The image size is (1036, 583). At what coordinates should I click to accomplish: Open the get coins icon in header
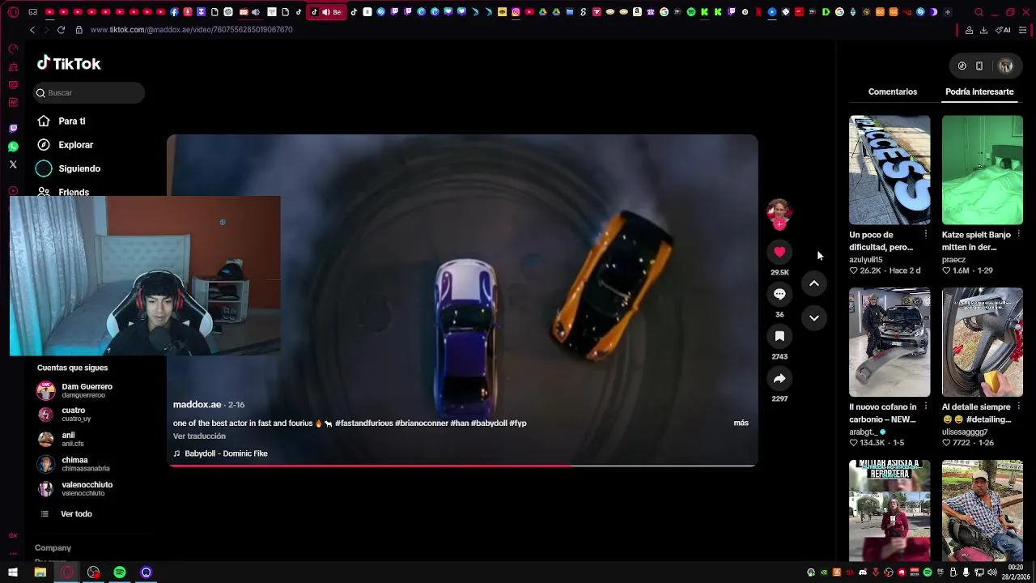point(962,66)
